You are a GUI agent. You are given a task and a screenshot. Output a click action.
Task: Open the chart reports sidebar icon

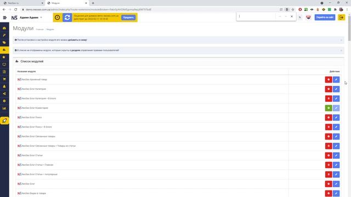[4, 108]
